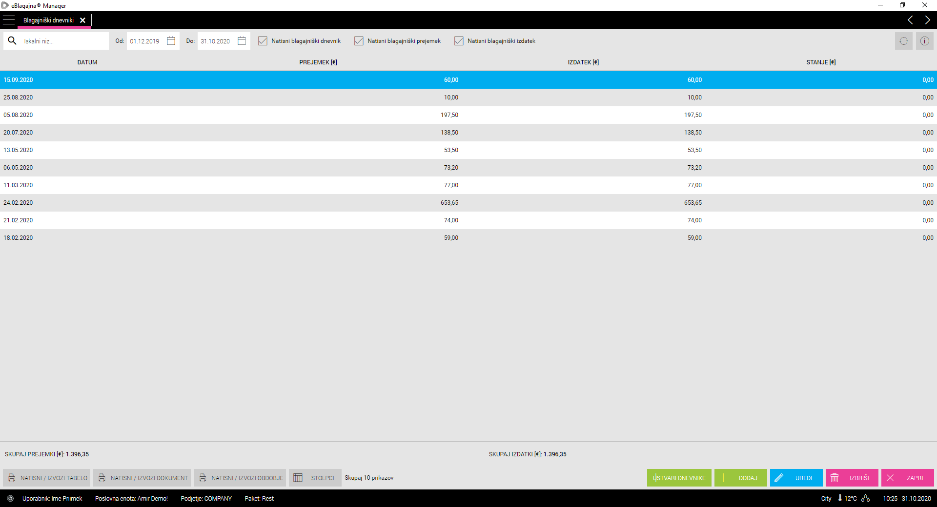Click the pink Izbriši button

(x=852, y=478)
